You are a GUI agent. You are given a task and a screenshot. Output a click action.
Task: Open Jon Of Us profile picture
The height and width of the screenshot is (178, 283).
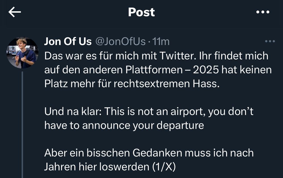point(22,53)
